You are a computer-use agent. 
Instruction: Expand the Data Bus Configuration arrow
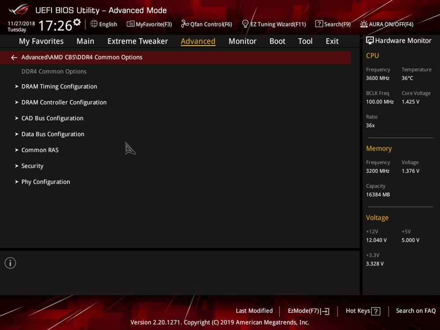(x=17, y=134)
